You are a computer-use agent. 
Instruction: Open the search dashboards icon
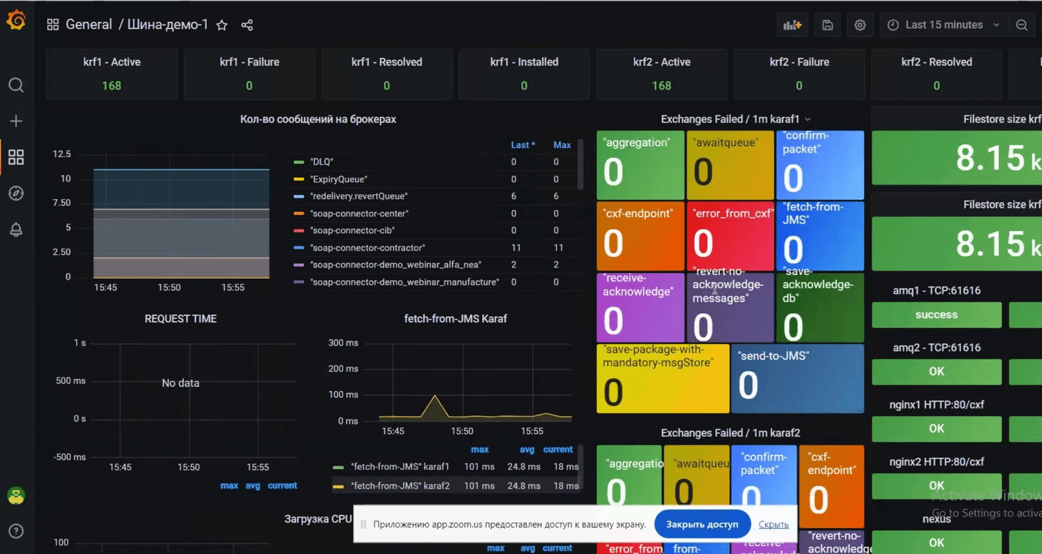(16, 85)
